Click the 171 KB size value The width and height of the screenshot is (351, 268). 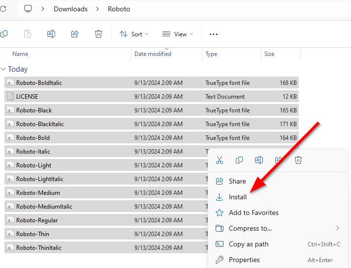pyautogui.click(x=288, y=124)
